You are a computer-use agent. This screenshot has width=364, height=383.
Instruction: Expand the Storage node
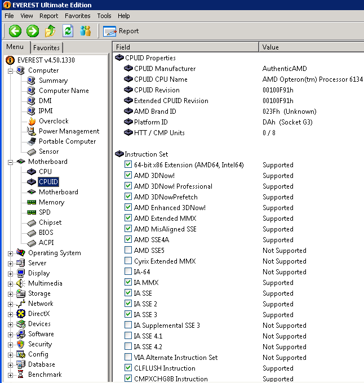pos(10,294)
